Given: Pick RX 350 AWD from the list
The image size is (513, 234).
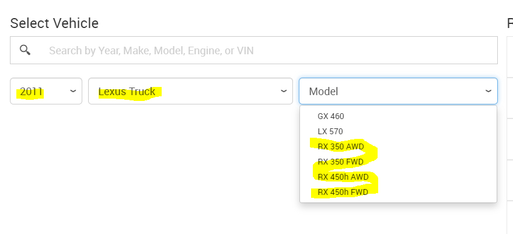Looking at the screenshot, I should [341, 146].
